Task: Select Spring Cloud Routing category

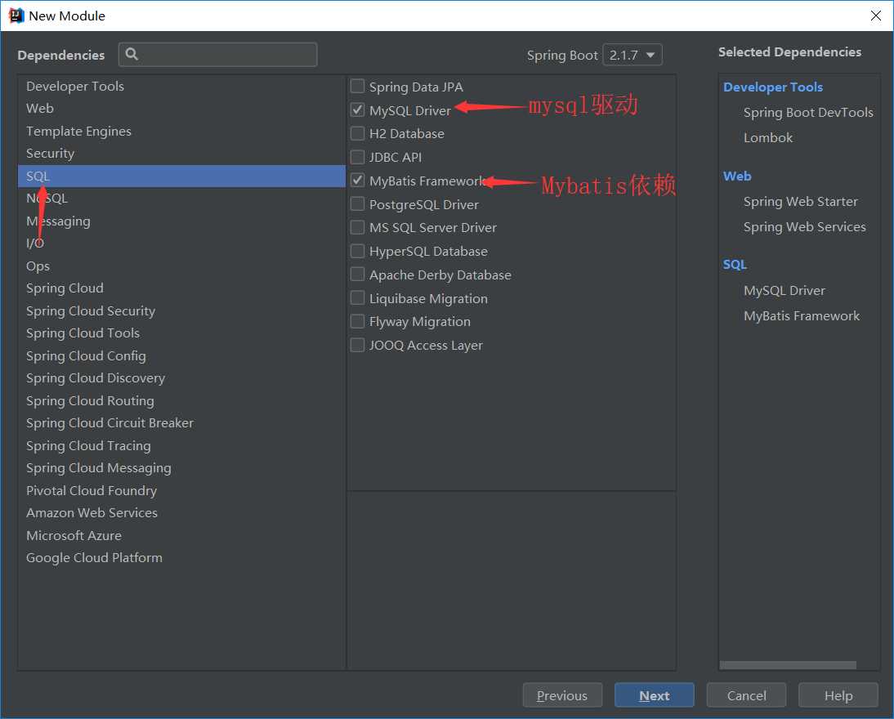Action: 181,401
